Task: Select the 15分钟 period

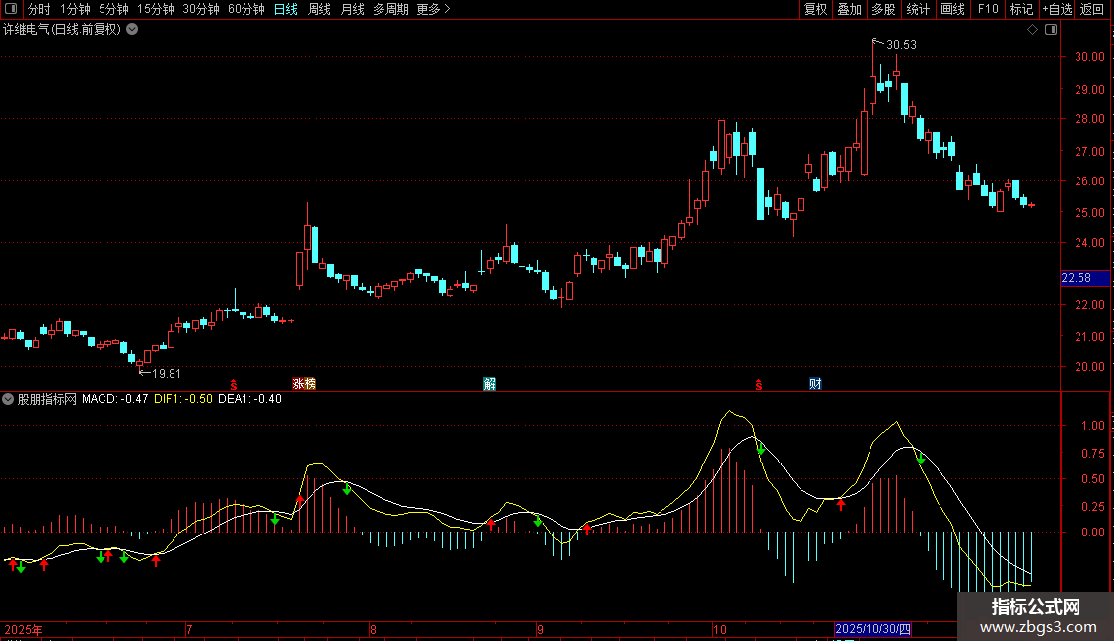Action: (156, 9)
